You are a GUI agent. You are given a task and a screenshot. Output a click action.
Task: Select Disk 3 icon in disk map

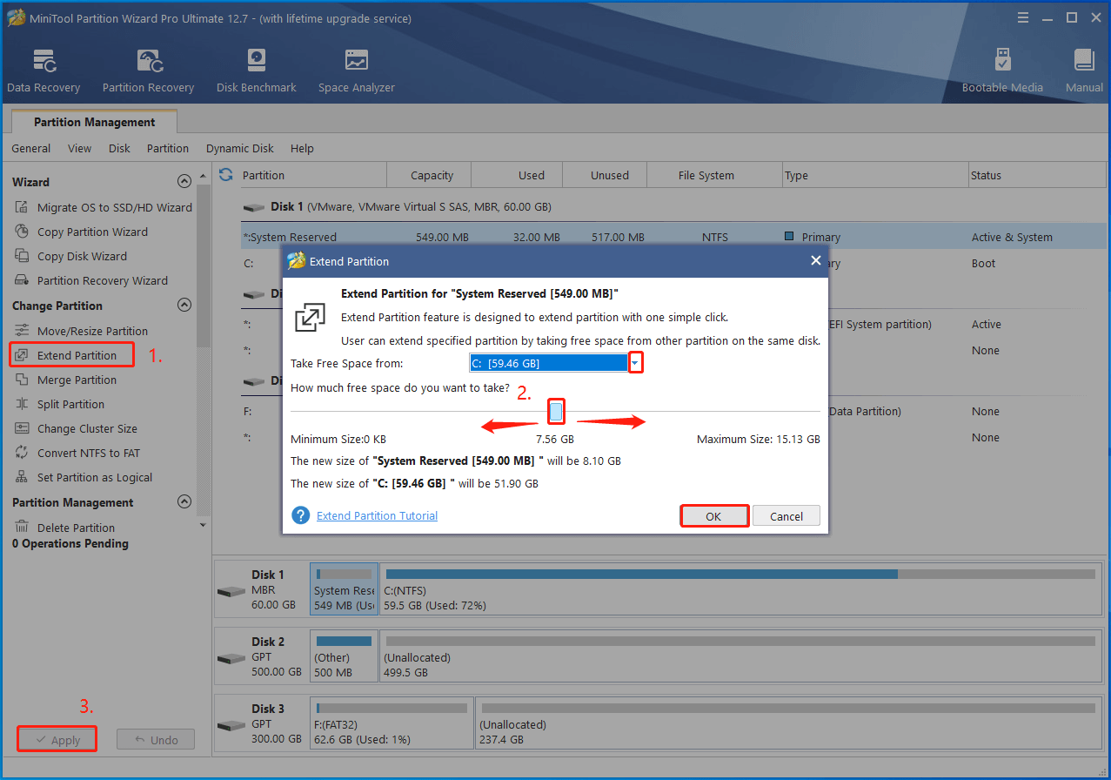pos(231,724)
